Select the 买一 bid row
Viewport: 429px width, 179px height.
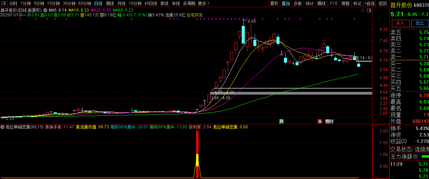click(409, 64)
